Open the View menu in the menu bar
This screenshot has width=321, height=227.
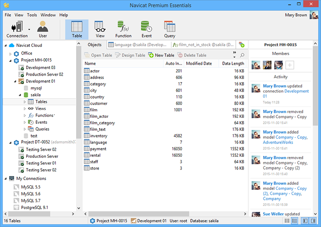point(19,15)
